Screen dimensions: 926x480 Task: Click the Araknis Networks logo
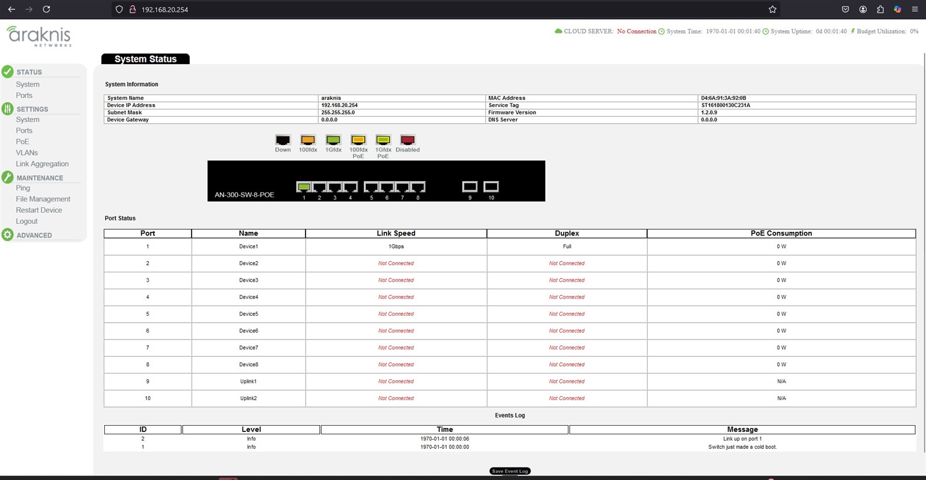[x=39, y=36]
